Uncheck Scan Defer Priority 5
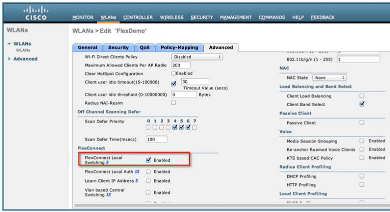 (x=181, y=127)
